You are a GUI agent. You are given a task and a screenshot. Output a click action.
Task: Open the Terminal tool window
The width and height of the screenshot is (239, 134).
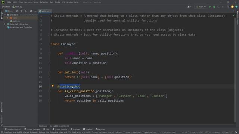[x=88, y=129]
